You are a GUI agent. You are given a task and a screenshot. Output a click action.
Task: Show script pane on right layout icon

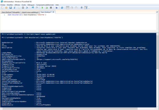[x=72, y=8]
